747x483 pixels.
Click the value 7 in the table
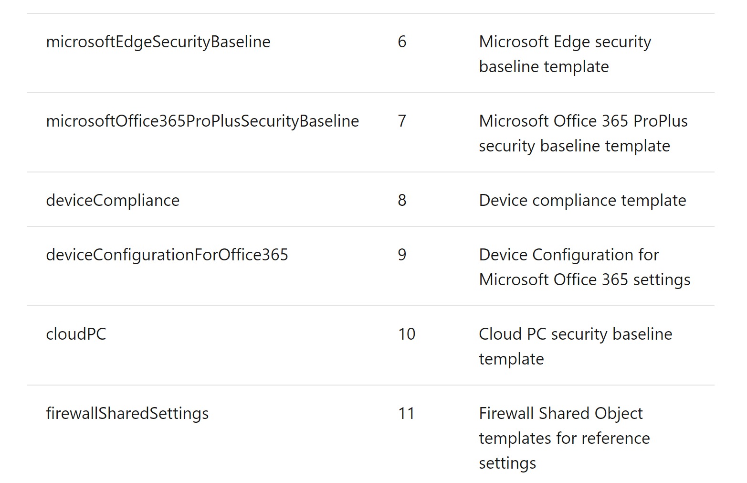click(402, 121)
